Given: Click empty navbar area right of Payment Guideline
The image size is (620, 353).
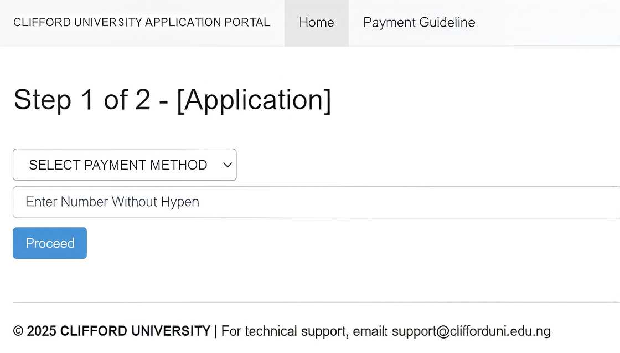Looking at the screenshot, I should [548, 22].
